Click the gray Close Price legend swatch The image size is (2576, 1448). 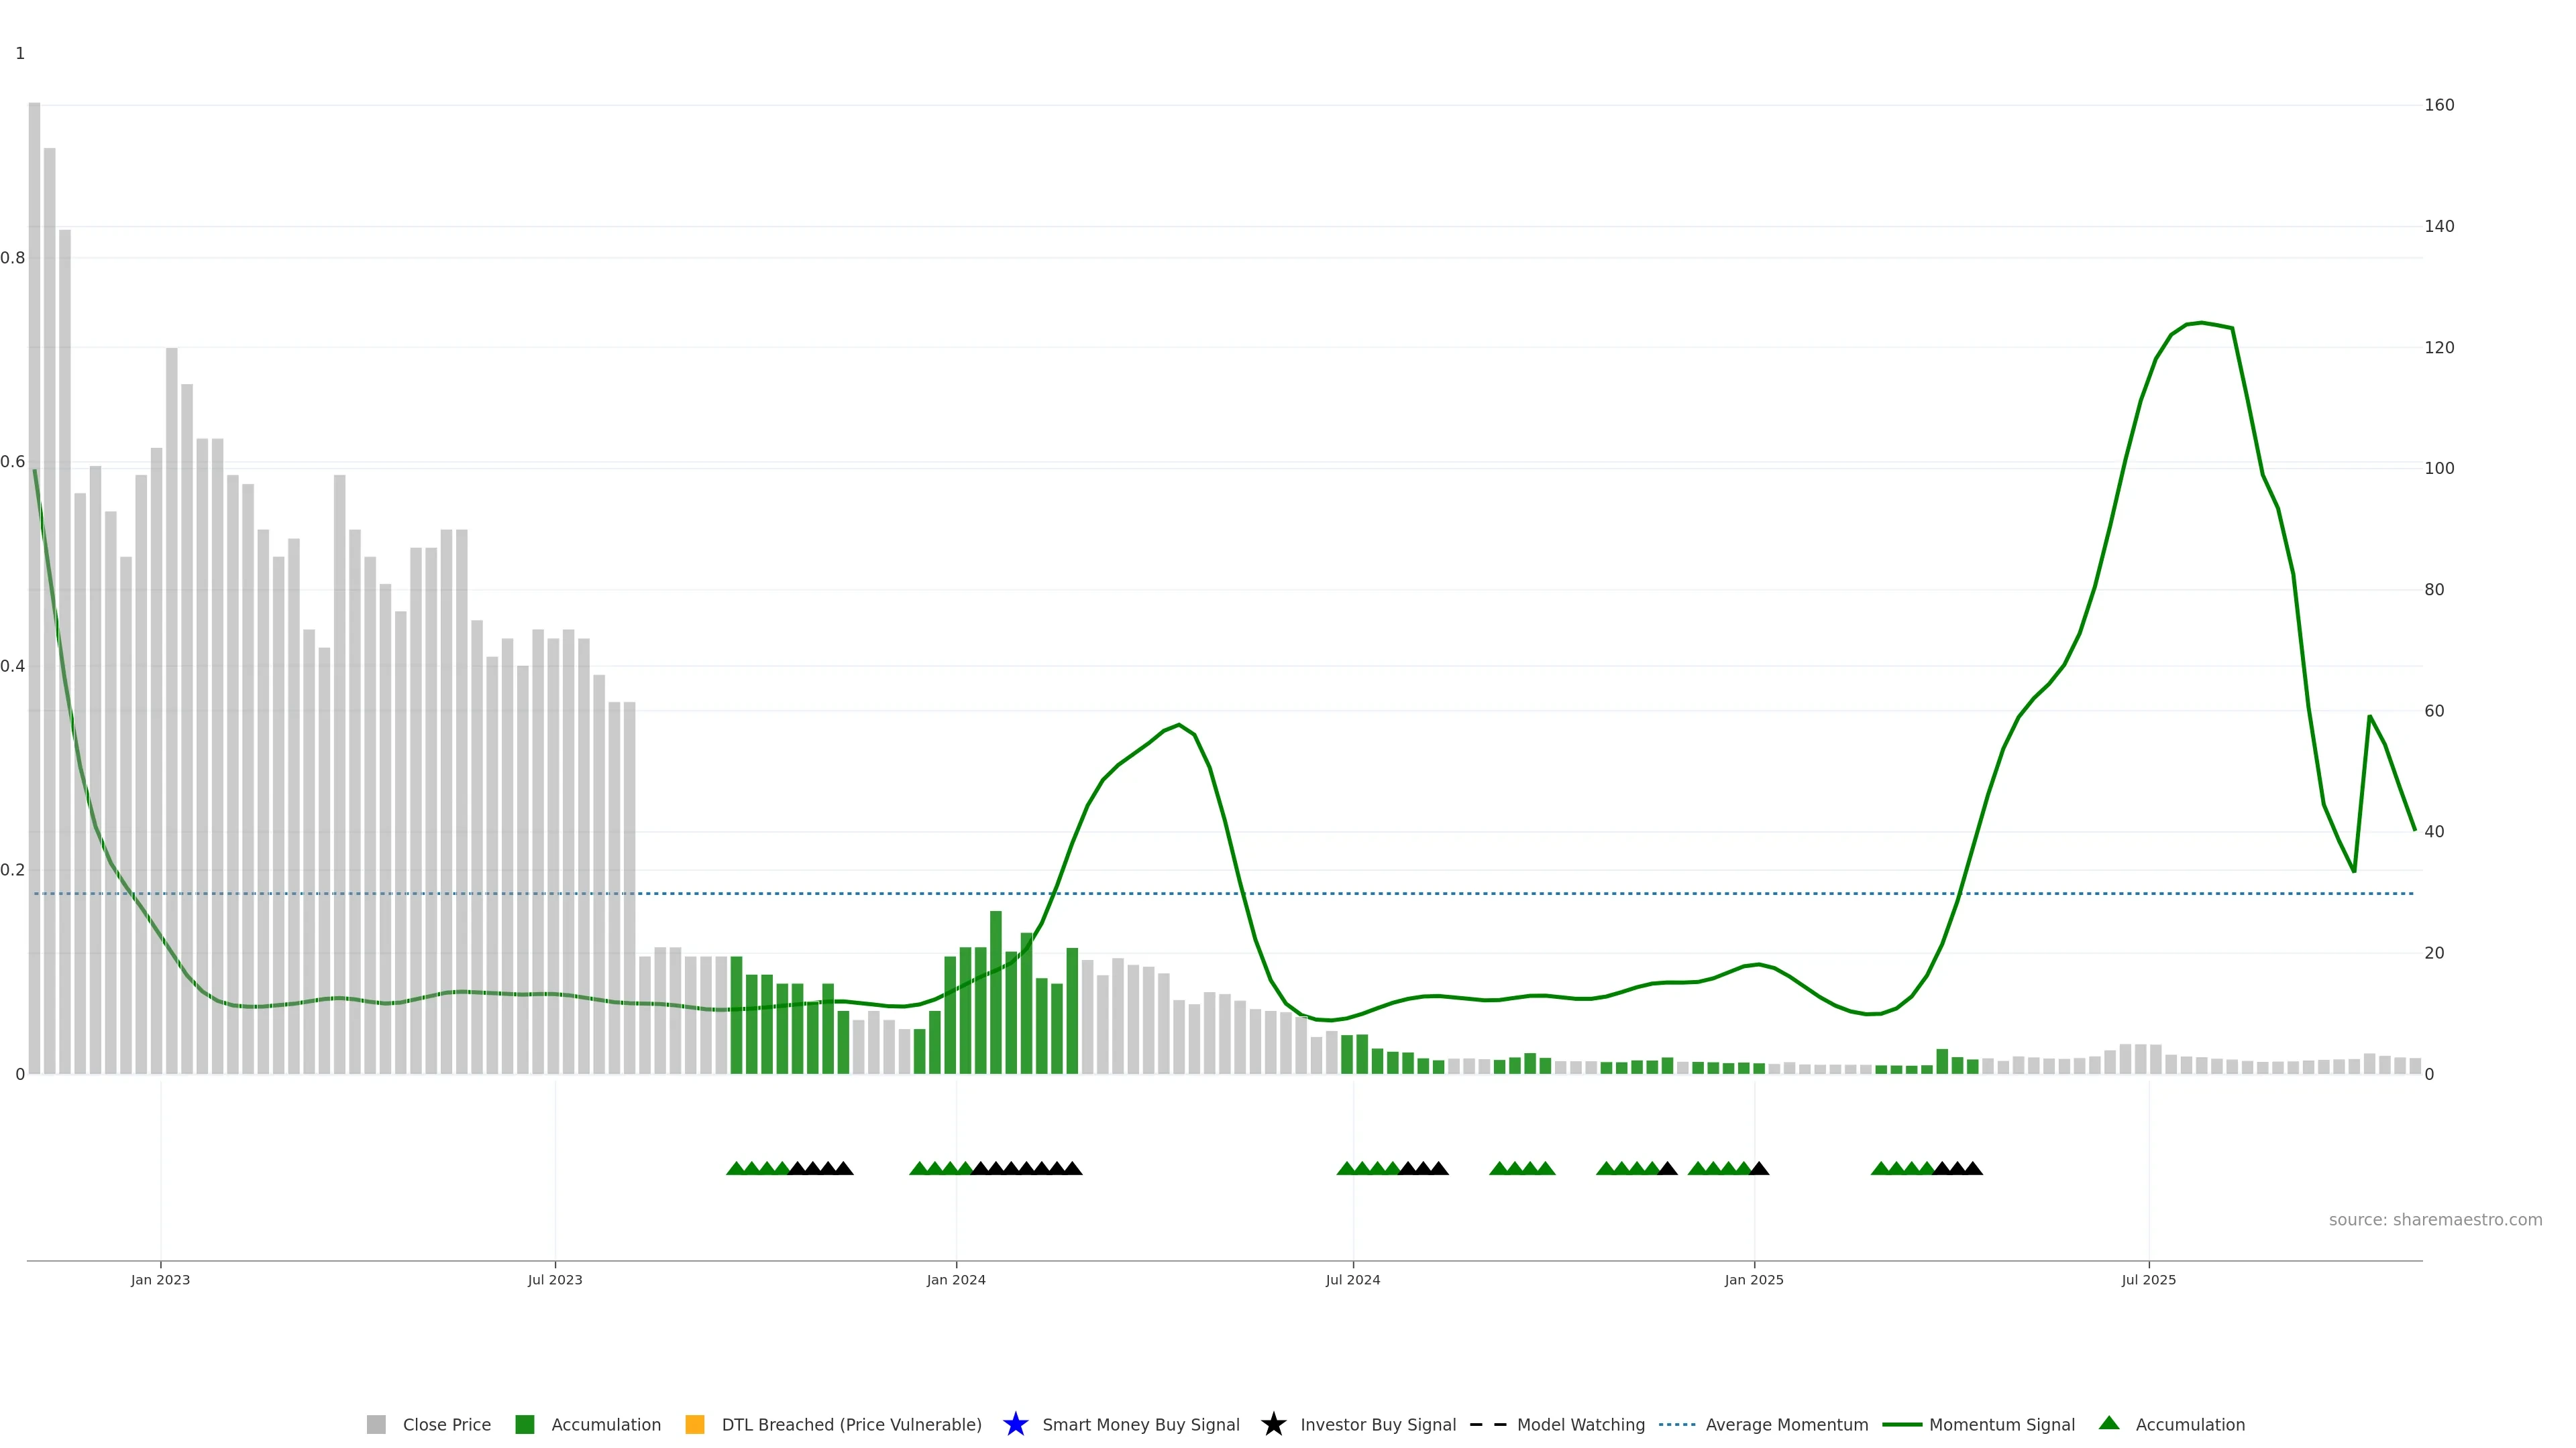pos(376,1424)
